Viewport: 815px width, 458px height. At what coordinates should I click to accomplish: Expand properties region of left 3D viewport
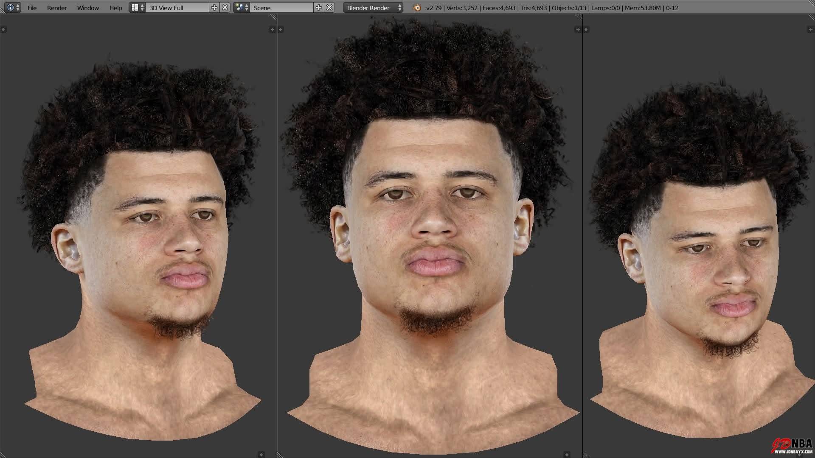click(272, 29)
